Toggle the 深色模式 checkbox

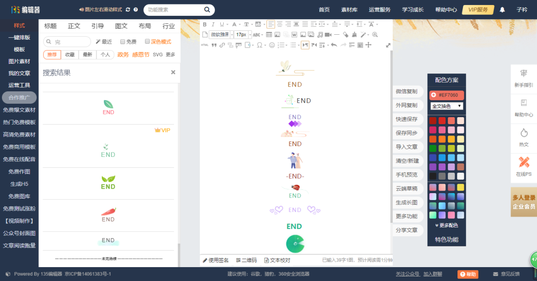pyautogui.click(x=147, y=41)
